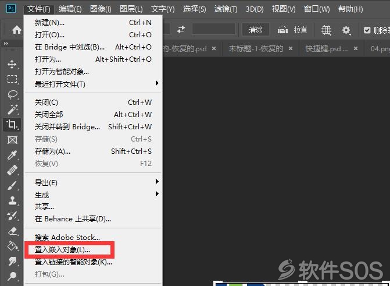Choose Close and Go to Bridge
390x286 pixels.
pos(93,126)
